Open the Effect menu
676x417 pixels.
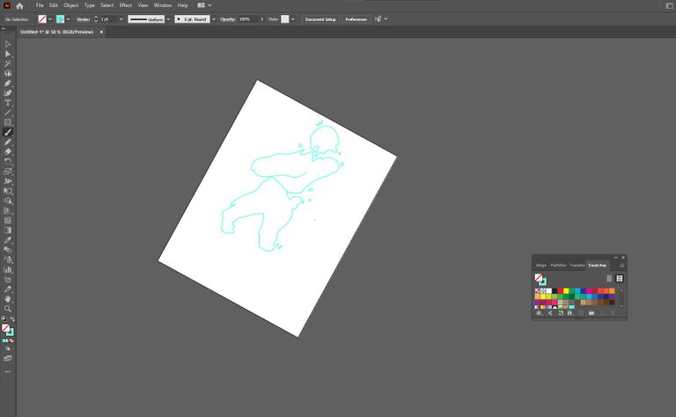click(126, 5)
